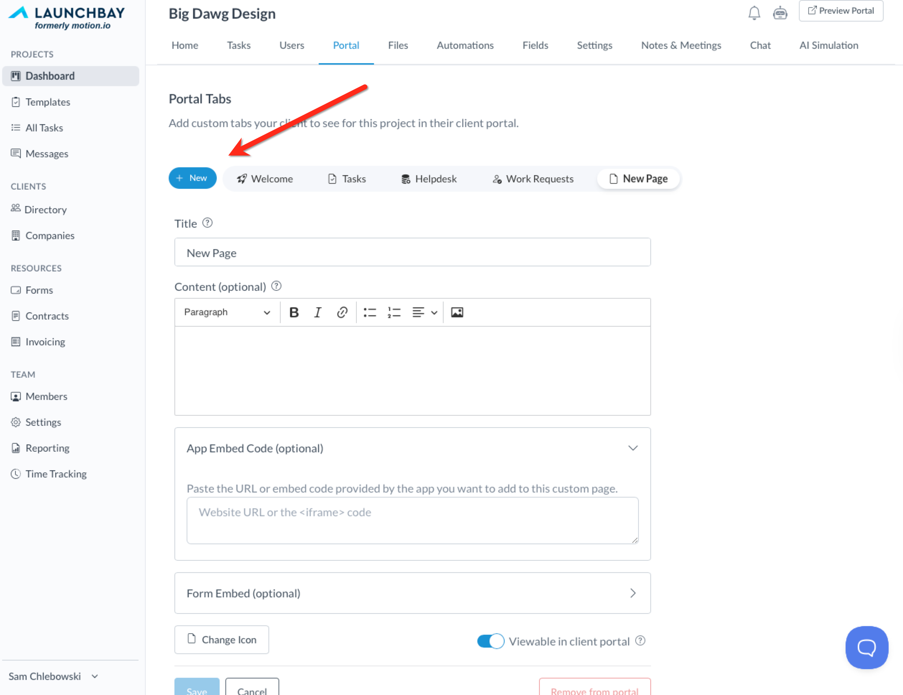Apply bold formatting in content editor
Viewport: 903px width, 695px height.
coord(294,313)
